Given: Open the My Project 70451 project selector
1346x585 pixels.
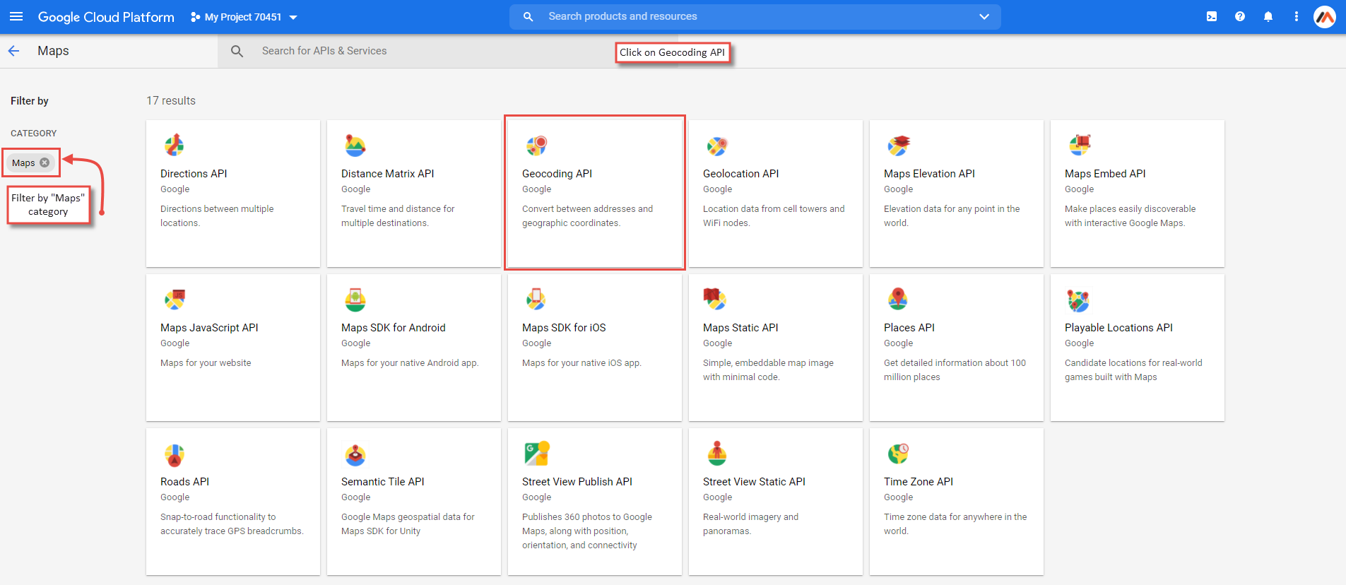Looking at the screenshot, I should coord(244,17).
